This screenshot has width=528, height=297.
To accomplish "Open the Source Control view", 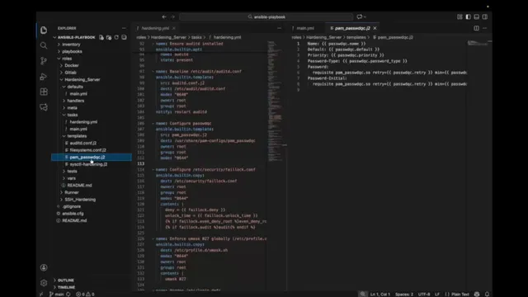I will (x=44, y=60).
